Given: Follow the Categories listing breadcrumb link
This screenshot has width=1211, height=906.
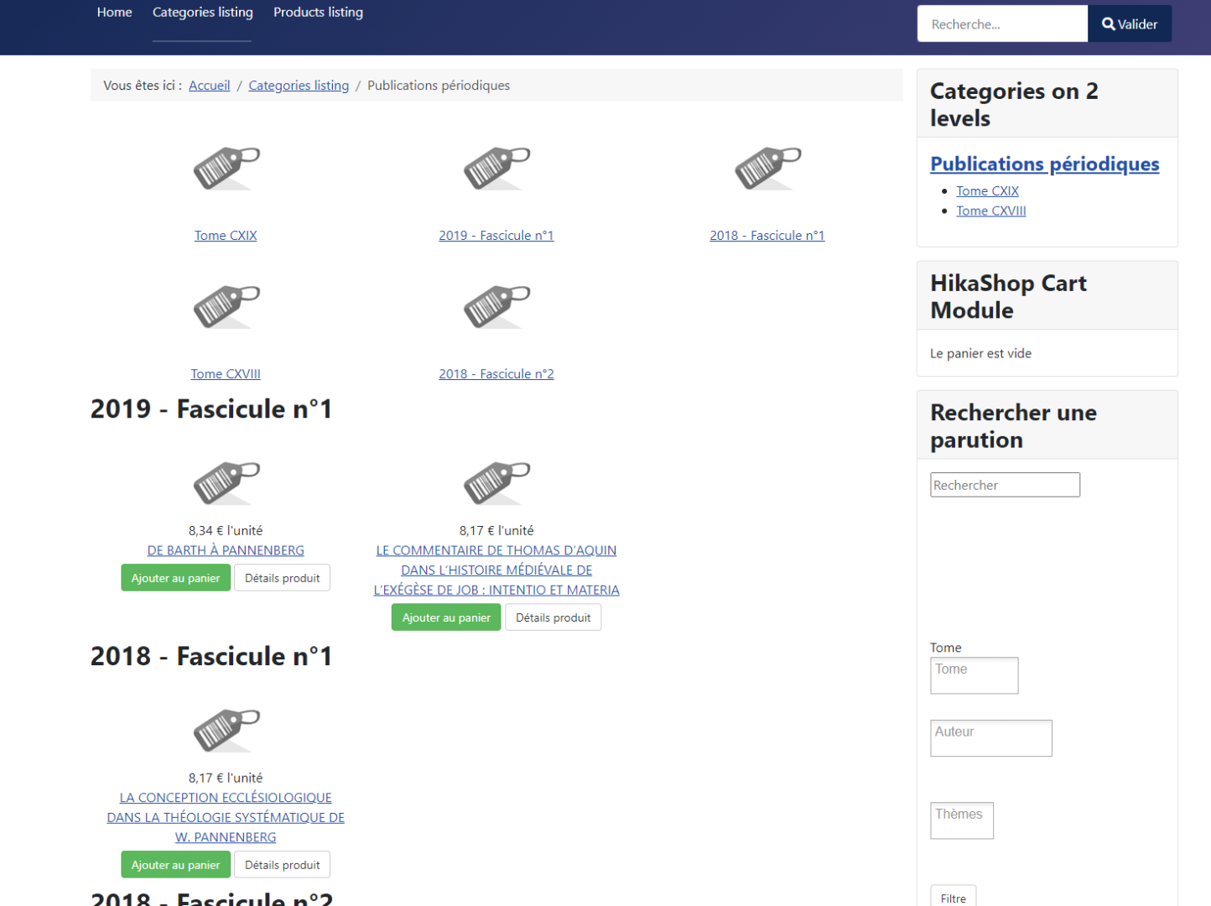Looking at the screenshot, I should 299,86.
